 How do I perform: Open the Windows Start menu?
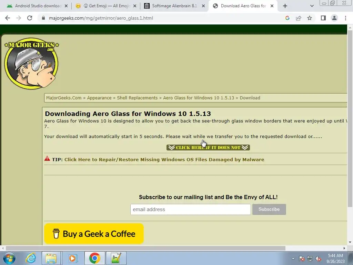click(9, 258)
